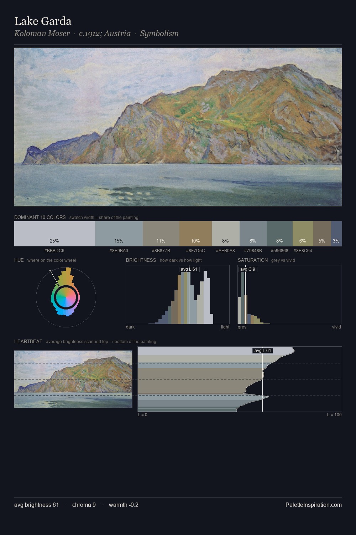Screen dimensions: 356x535
Task: Click 'swatch width = share of the painting' caption
Action: click(x=104, y=218)
